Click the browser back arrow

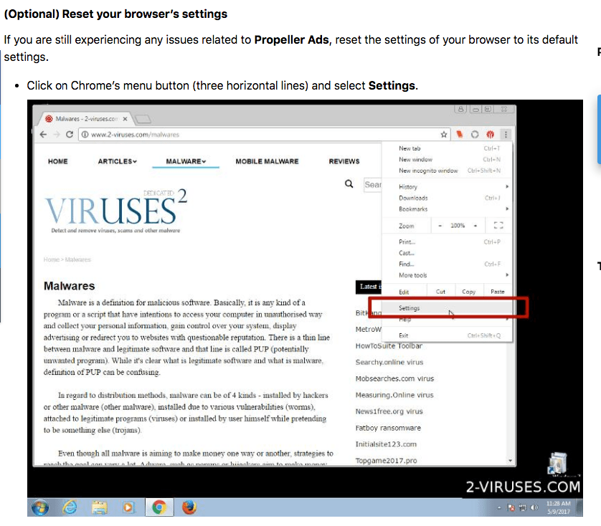(43, 135)
